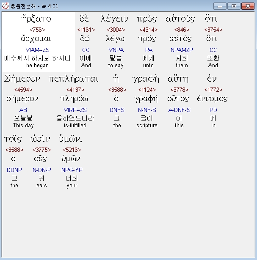Click parsing code VIRP--ZS
257x260 pixels.
(x=75, y=110)
